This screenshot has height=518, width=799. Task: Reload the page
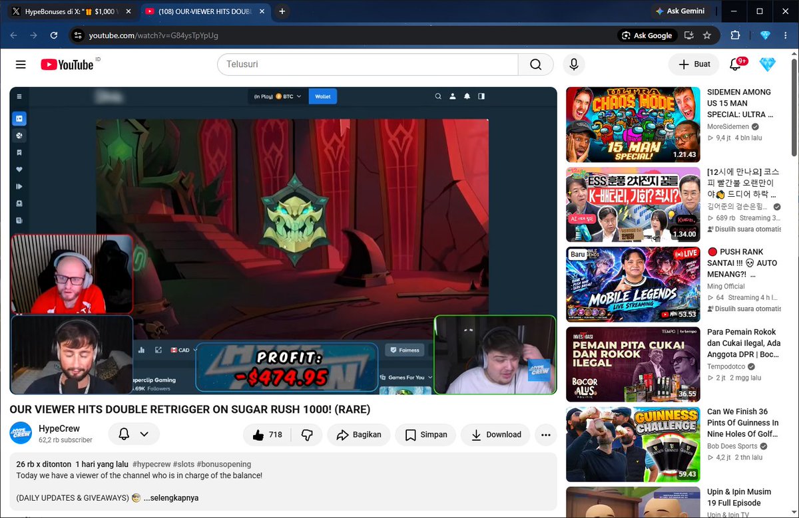pos(54,35)
